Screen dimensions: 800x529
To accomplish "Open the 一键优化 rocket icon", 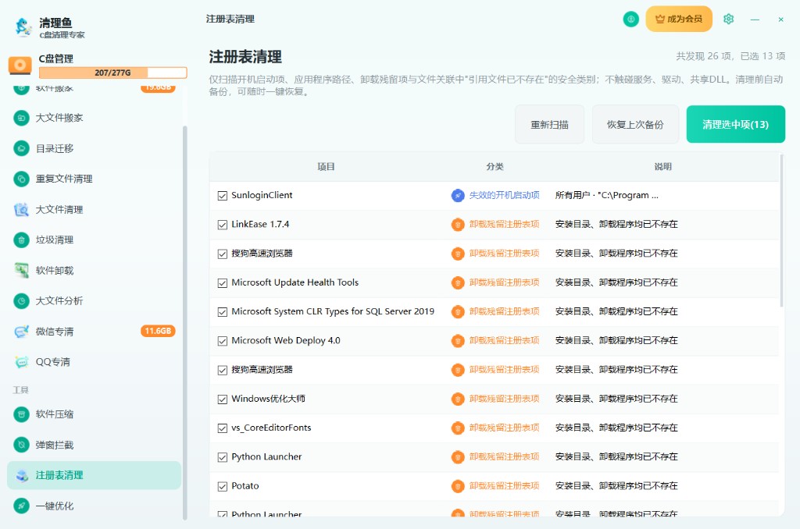I will coord(21,506).
